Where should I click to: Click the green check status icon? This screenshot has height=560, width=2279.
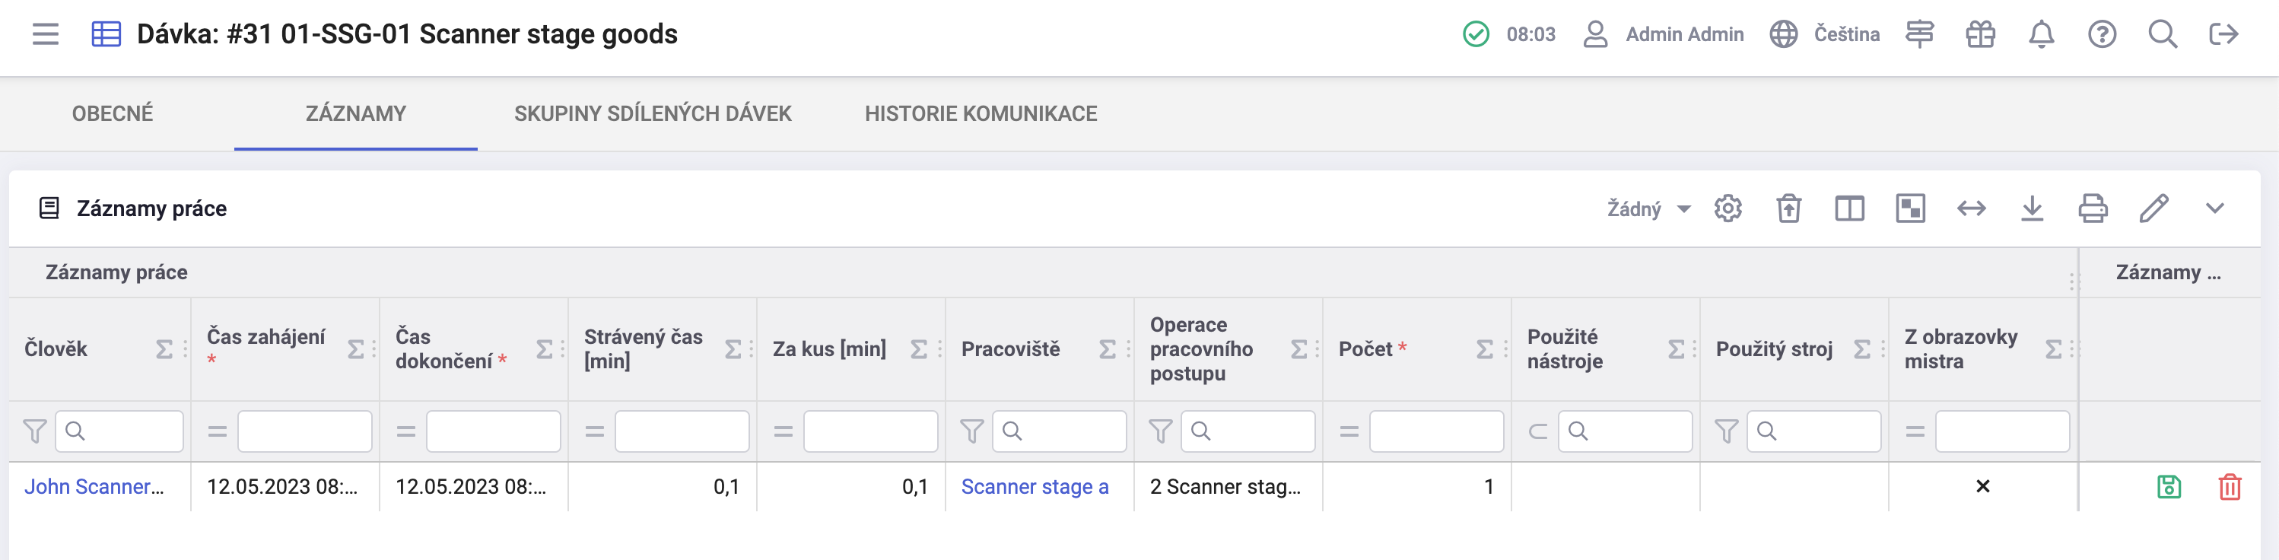pos(1476,34)
